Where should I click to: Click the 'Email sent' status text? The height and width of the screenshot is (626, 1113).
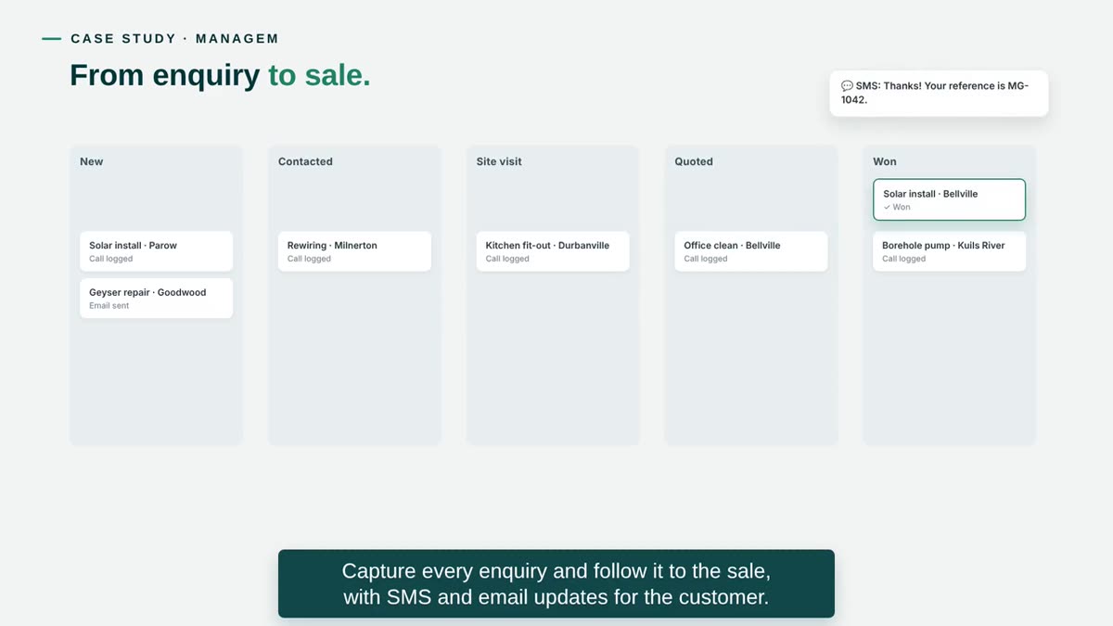109,306
